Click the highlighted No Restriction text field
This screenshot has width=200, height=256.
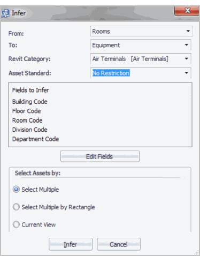(x=111, y=73)
